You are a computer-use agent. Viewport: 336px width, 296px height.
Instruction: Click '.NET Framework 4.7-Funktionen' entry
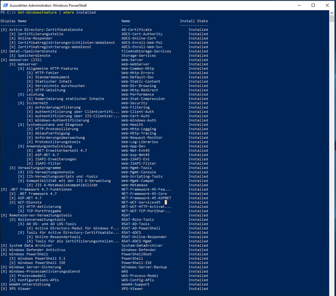[x=40, y=189]
